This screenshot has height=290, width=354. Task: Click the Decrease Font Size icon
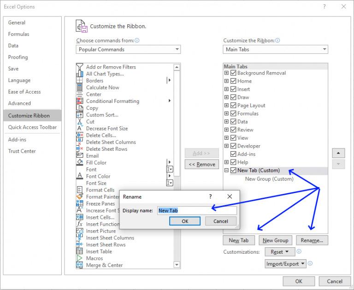(79, 128)
